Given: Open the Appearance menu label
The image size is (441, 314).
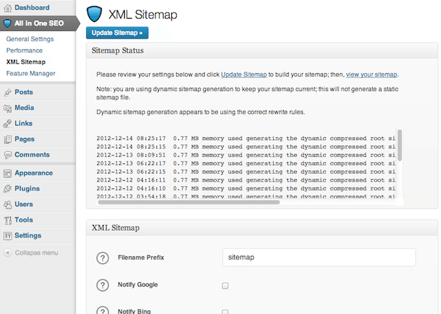Looking at the screenshot, I should (x=34, y=173).
